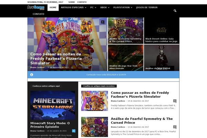The height and width of the screenshot is (138, 207).
Task: Click Confira os artigos mais recentes header
Action: [x=99, y=86]
